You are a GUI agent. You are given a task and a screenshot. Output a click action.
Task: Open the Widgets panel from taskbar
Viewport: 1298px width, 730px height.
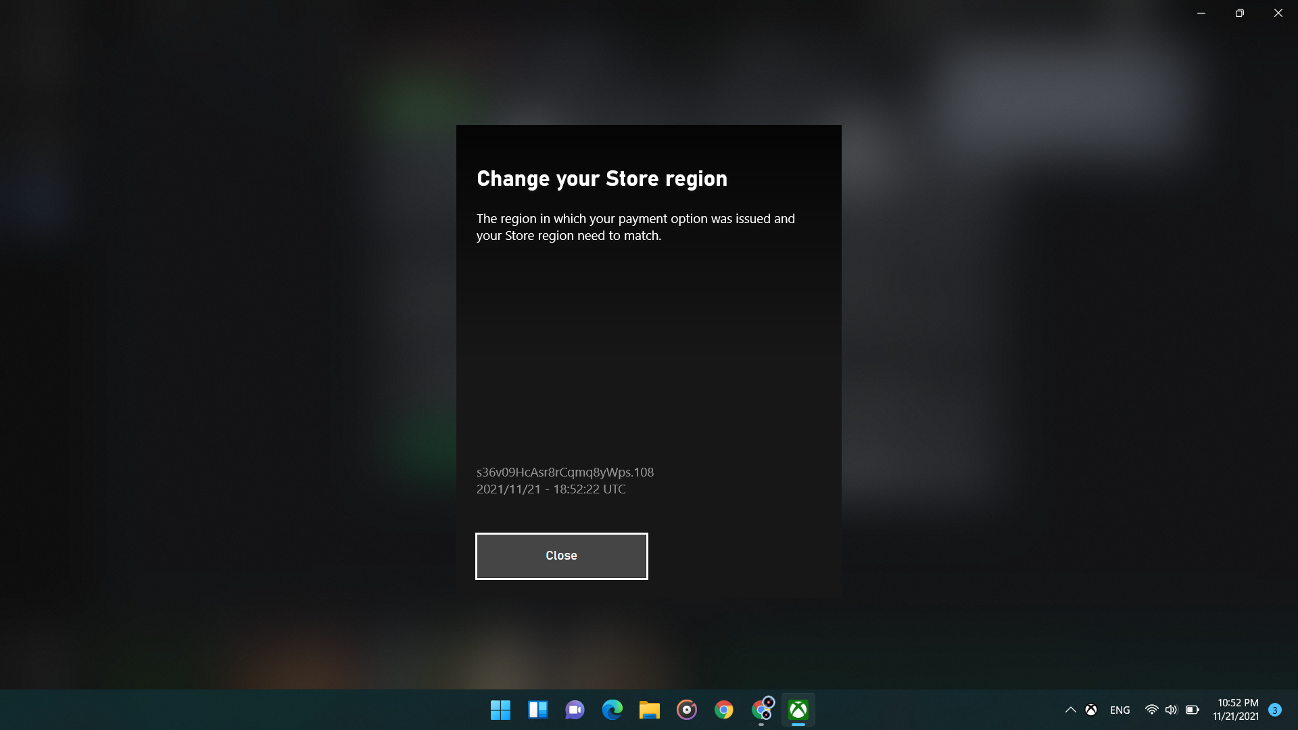click(x=537, y=710)
